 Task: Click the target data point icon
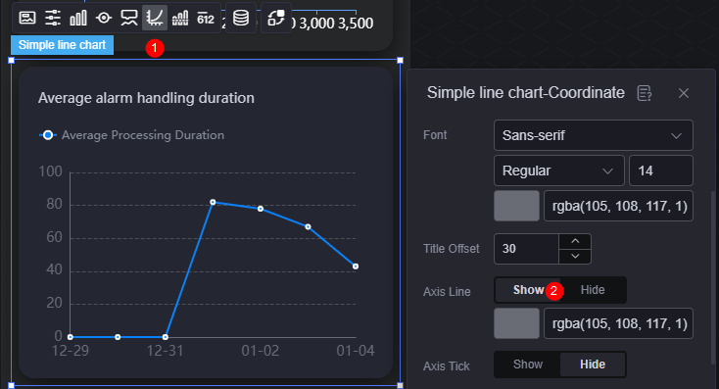pos(104,18)
